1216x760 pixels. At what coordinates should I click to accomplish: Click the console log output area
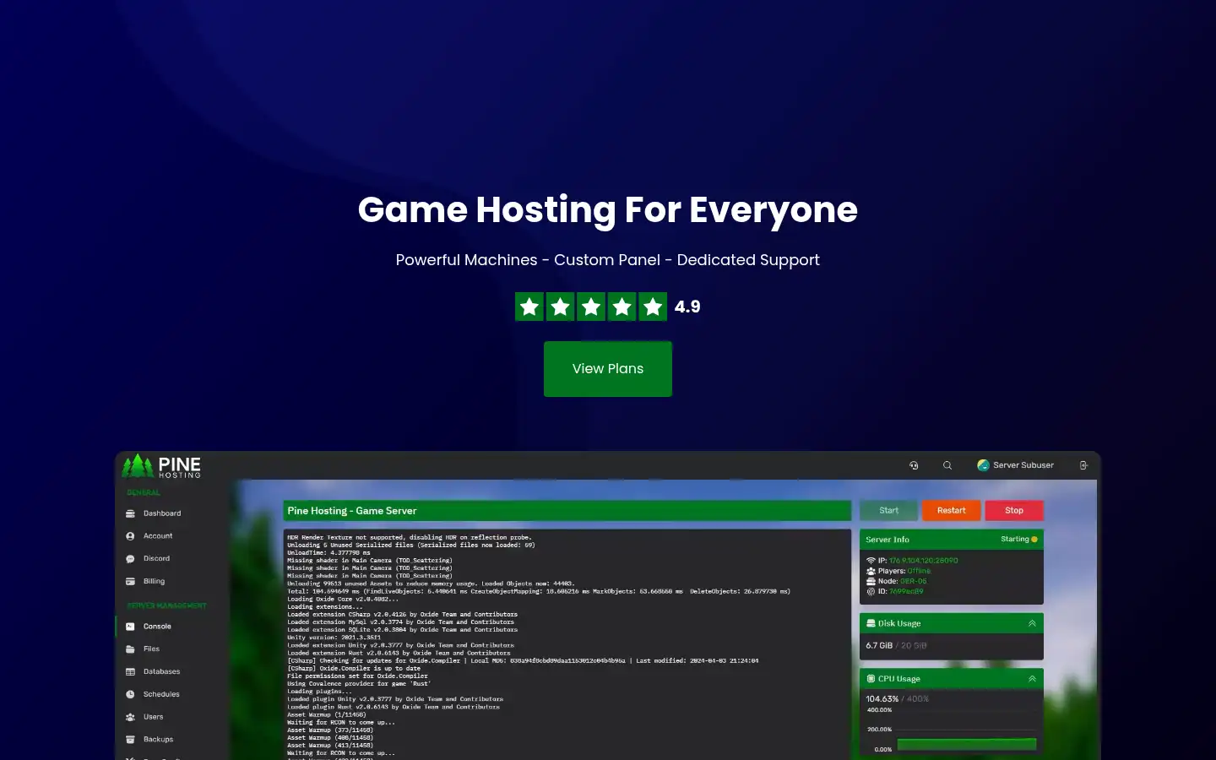[x=567, y=644]
